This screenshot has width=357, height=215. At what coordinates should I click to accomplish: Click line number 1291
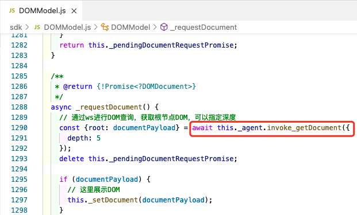point(20,138)
